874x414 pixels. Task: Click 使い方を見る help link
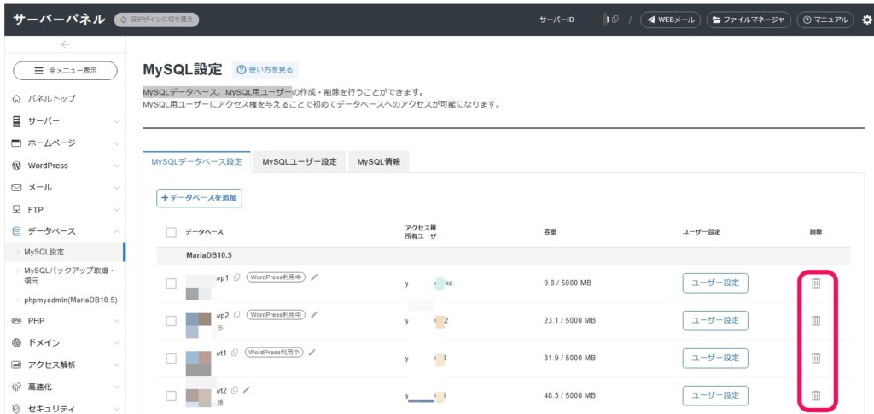[265, 70]
